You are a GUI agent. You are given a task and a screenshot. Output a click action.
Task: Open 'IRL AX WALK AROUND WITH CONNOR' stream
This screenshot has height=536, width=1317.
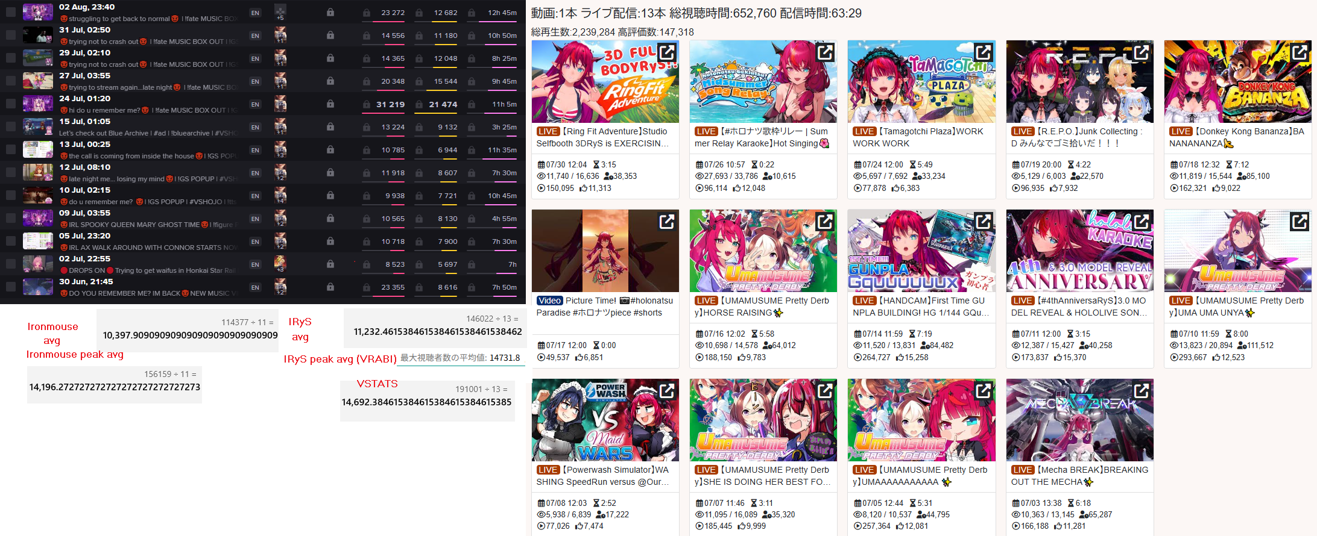click(x=149, y=248)
